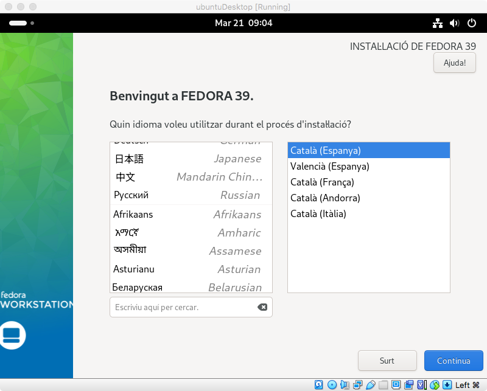This screenshot has height=391, width=487.
Task: Select Assamese language row
Action: tap(191, 251)
